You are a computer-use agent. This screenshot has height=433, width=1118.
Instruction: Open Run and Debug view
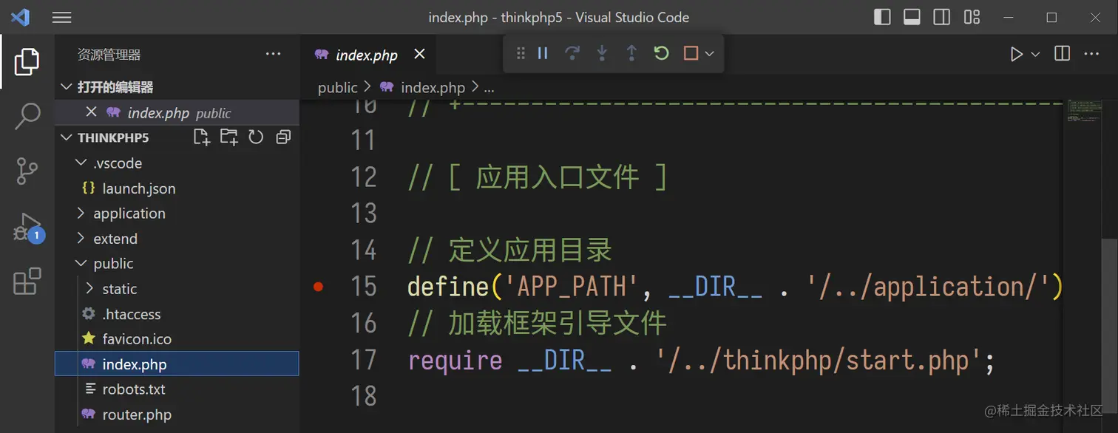click(x=27, y=227)
